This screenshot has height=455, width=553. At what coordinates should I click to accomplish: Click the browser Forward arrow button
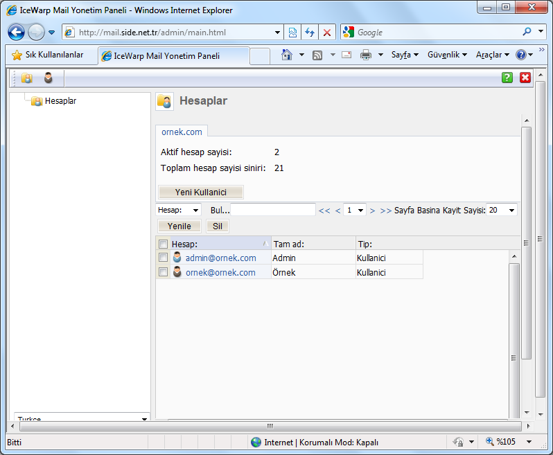pyautogui.click(x=36, y=33)
